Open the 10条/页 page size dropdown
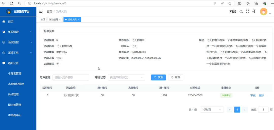 pos(212,110)
